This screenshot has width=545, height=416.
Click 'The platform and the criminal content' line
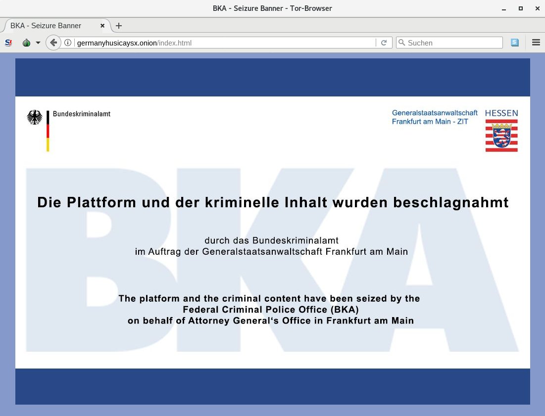tap(269, 299)
